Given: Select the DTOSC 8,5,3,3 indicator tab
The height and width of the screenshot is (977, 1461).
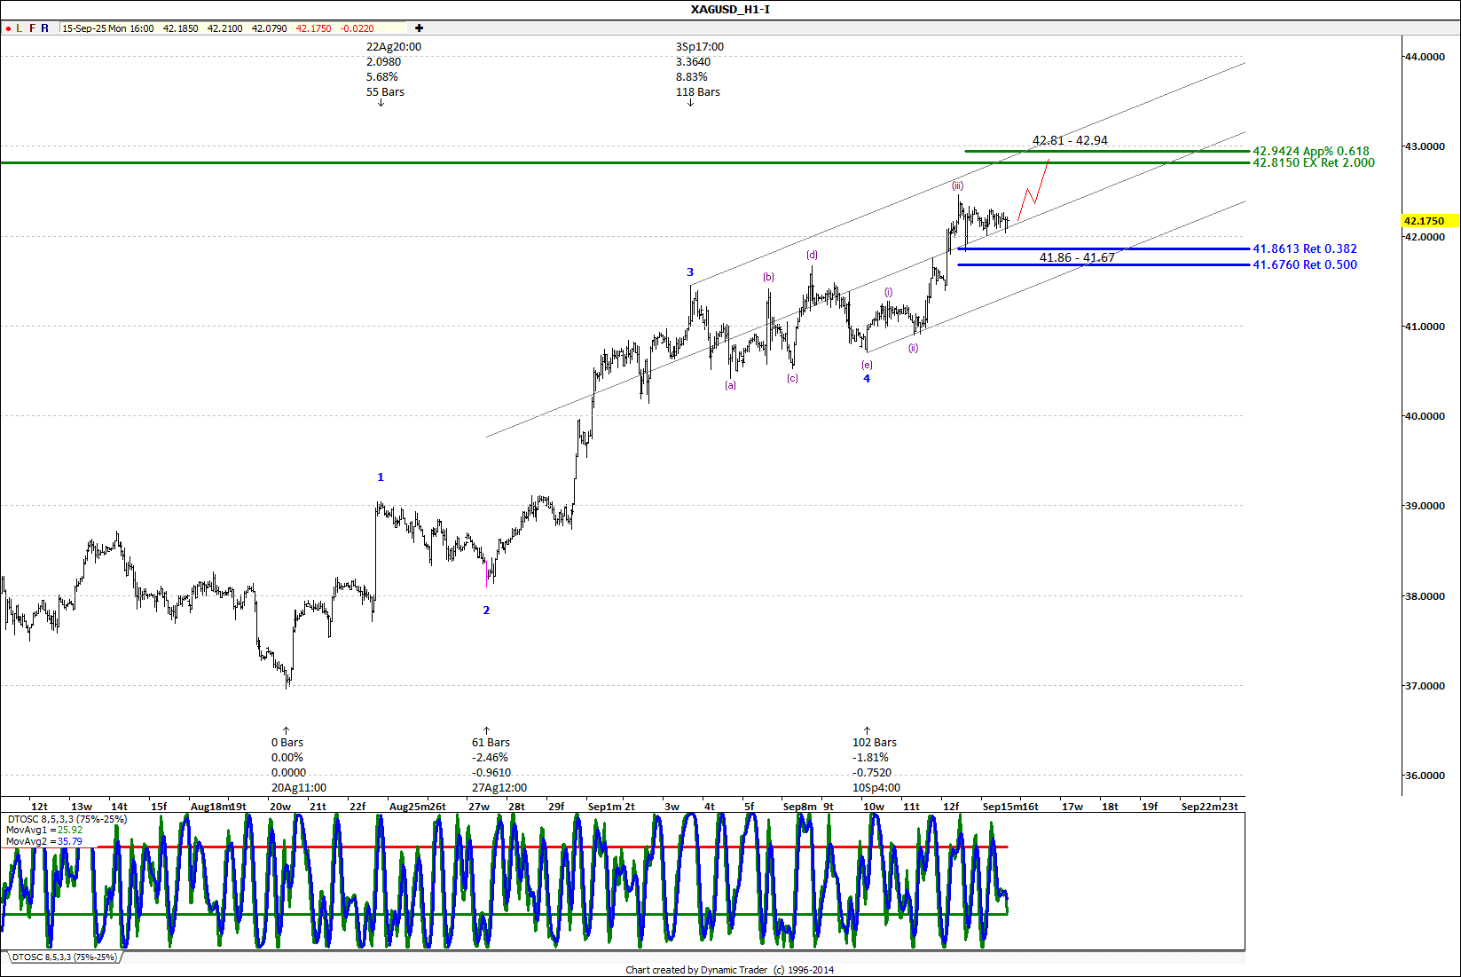Looking at the screenshot, I should (x=64, y=957).
